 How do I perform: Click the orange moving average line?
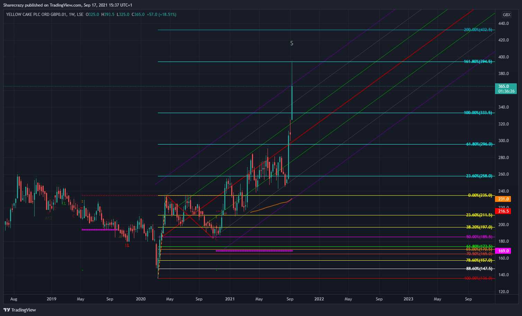[x=271, y=206]
